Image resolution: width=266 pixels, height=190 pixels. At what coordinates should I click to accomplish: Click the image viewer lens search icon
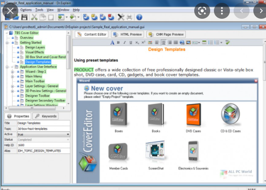tap(202, 11)
